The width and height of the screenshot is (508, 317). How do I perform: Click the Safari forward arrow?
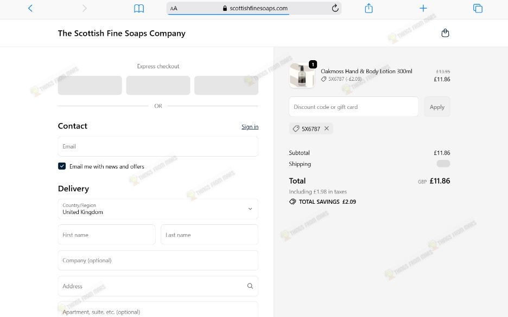[x=85, y=8]
